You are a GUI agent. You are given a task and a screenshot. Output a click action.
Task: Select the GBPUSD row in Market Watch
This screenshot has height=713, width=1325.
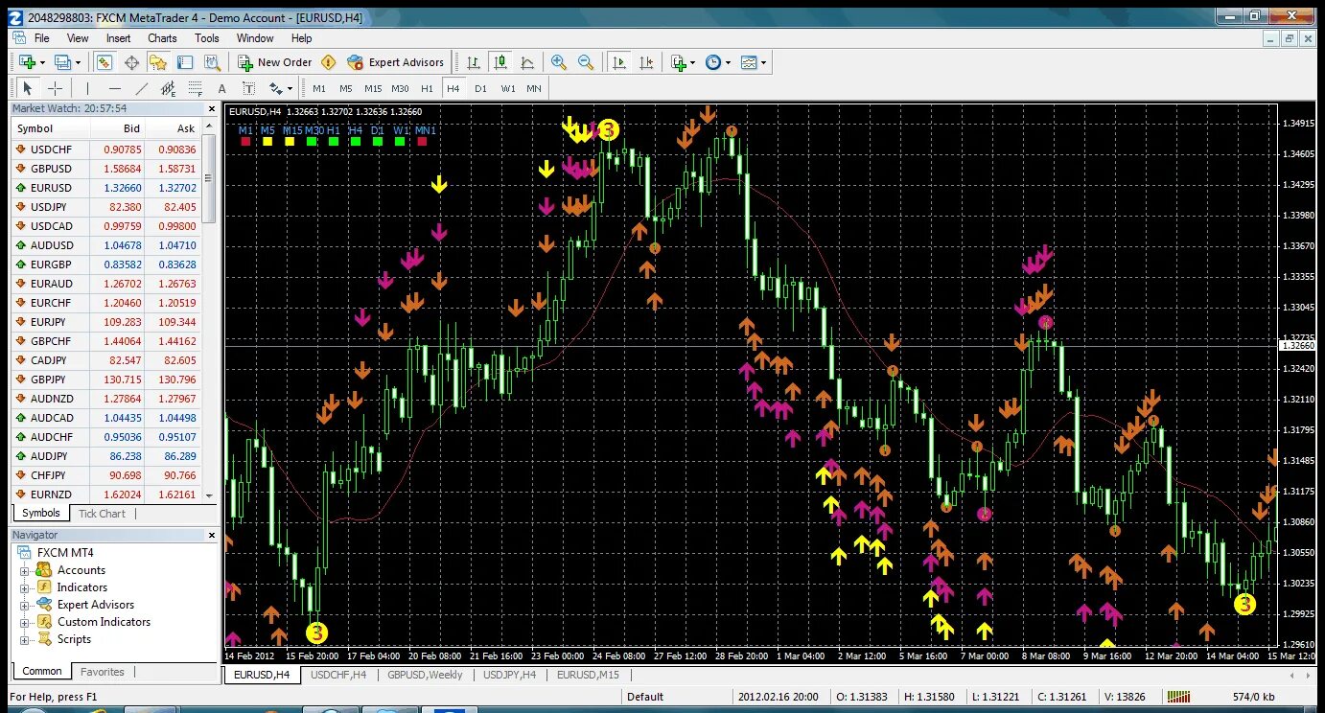(x=105, y=169)
